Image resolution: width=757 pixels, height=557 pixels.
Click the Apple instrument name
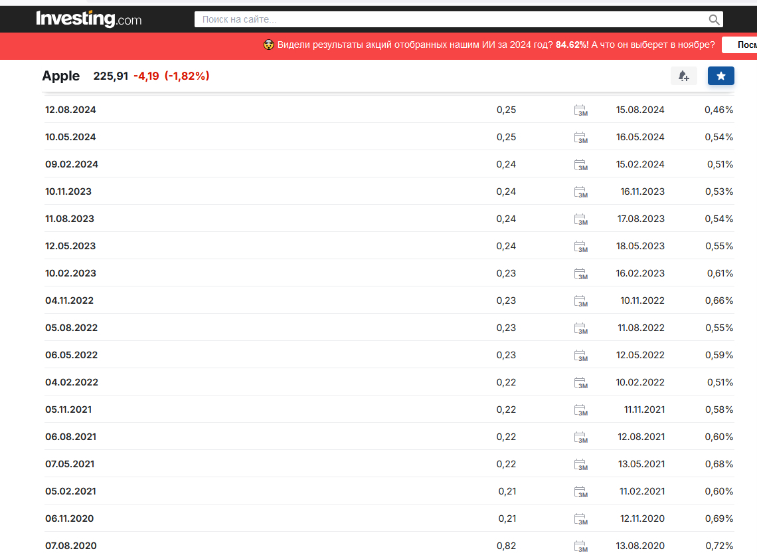[61, 76]
